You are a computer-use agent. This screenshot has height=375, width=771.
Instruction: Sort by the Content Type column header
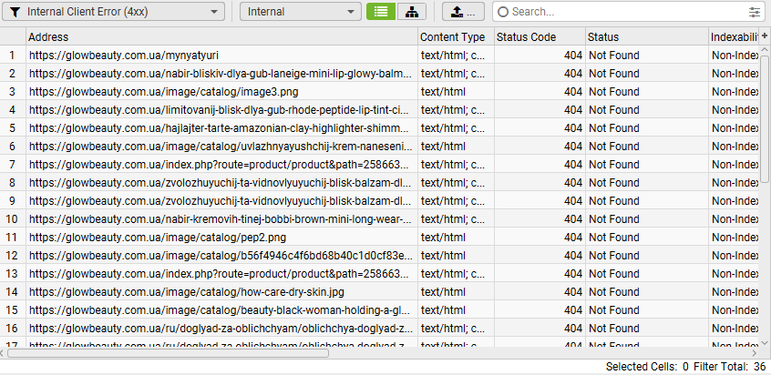pos(456,36)
